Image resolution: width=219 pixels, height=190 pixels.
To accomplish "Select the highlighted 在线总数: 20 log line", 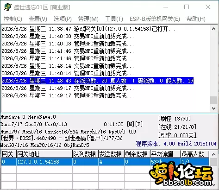I will coord(98,81).
